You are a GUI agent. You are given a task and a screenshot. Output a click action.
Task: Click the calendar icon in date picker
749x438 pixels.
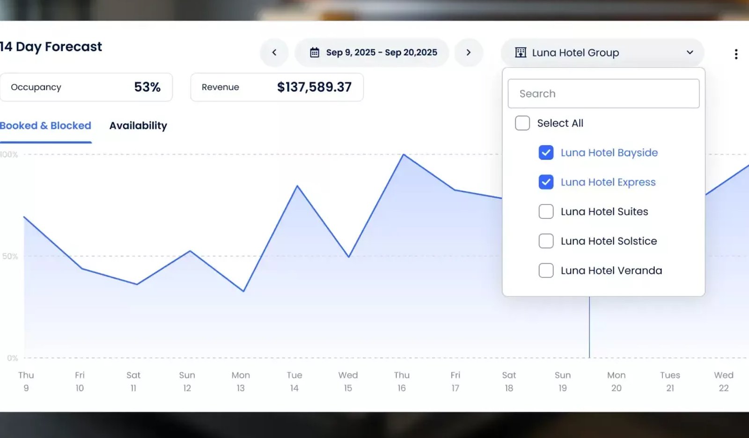[x=315, y=52]
